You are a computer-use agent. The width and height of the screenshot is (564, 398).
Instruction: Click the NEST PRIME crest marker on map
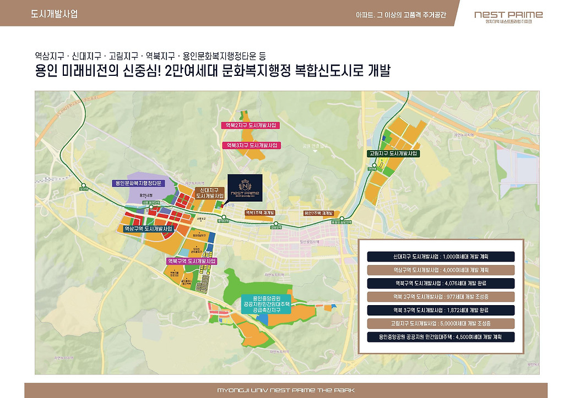coord(245,188)
